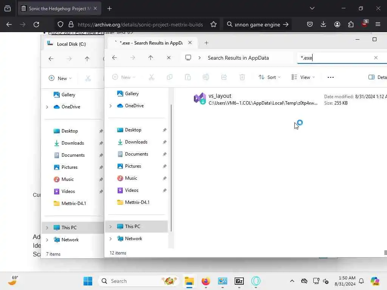Image resolution: width=387 pixels, height=290 pixels.
Task: Open the Firefox extensions puzzle icon
Action: (x=351, y=25)
